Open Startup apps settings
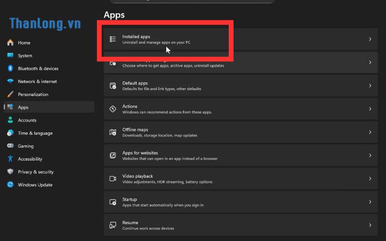Screen dimensions: 386x241 click(241, 202)
